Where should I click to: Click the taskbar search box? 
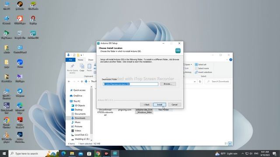34,154
